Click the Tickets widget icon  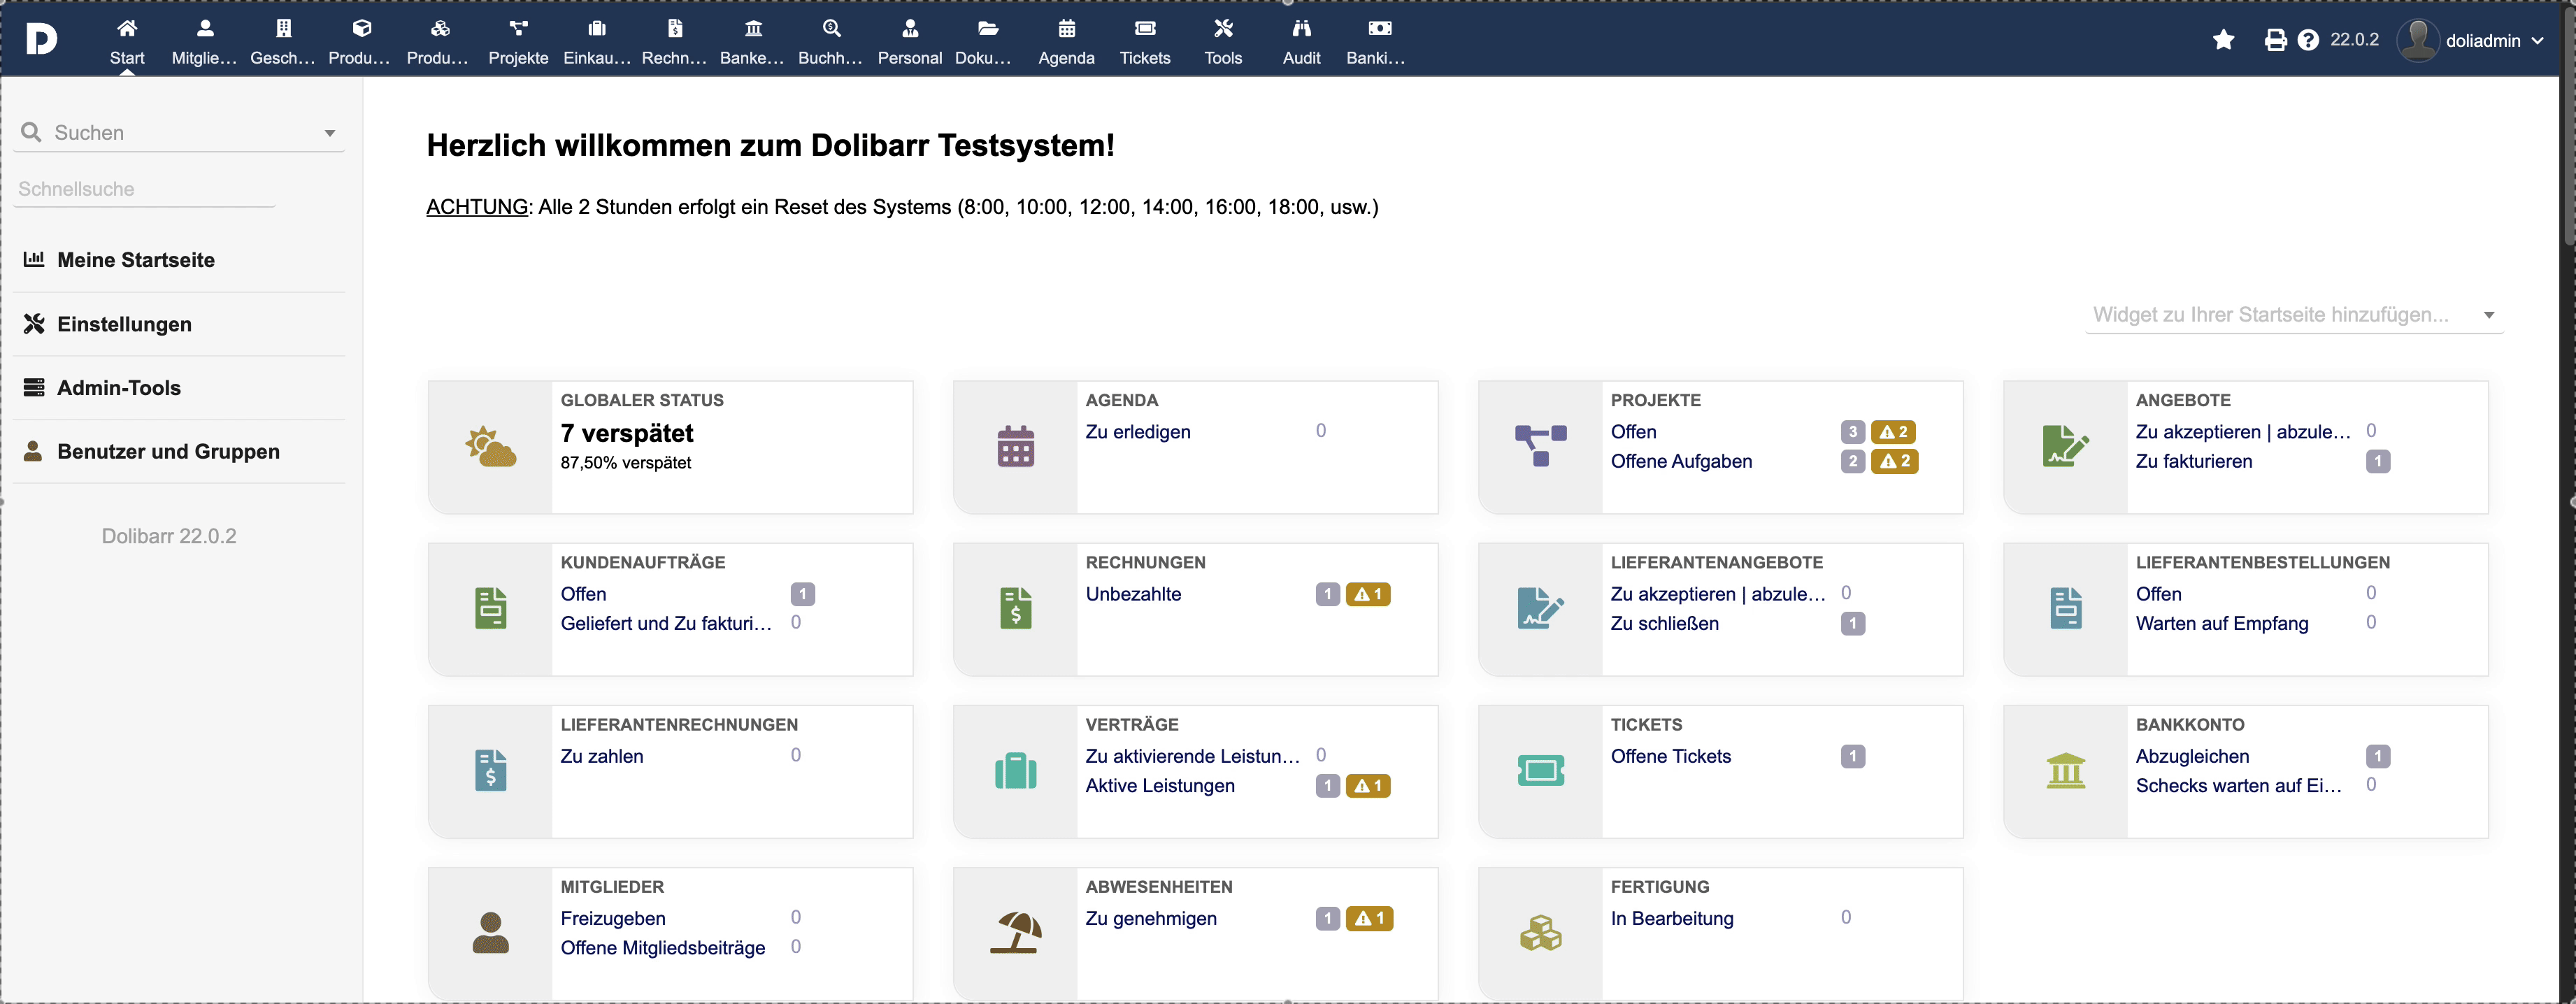[x=1540, y=771]
